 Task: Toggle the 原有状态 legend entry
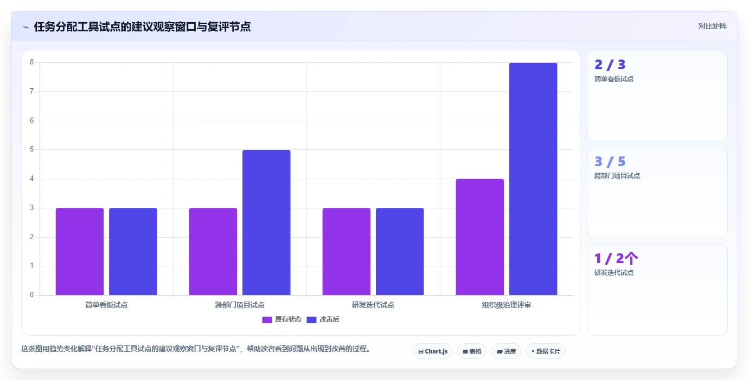pyautogui.click(x=281, y=319)
